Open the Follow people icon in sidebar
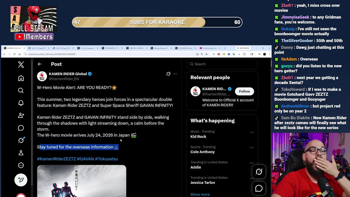Screen dimensions: 350x197 click(21, 115)
